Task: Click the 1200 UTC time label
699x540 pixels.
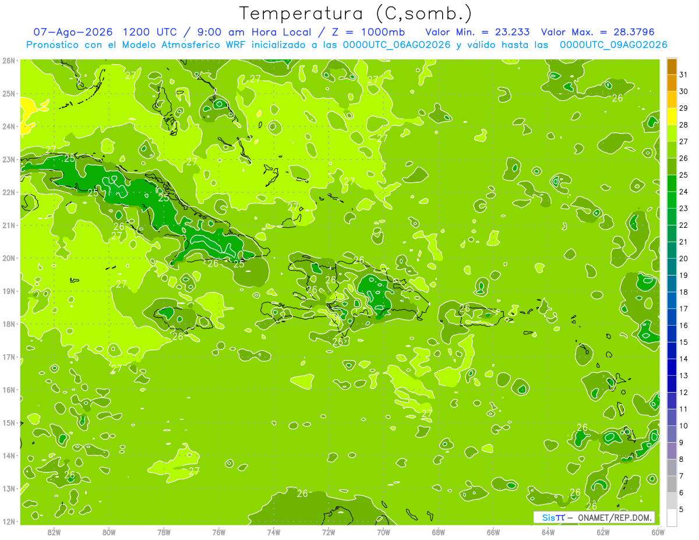Action: pos(151,32)
